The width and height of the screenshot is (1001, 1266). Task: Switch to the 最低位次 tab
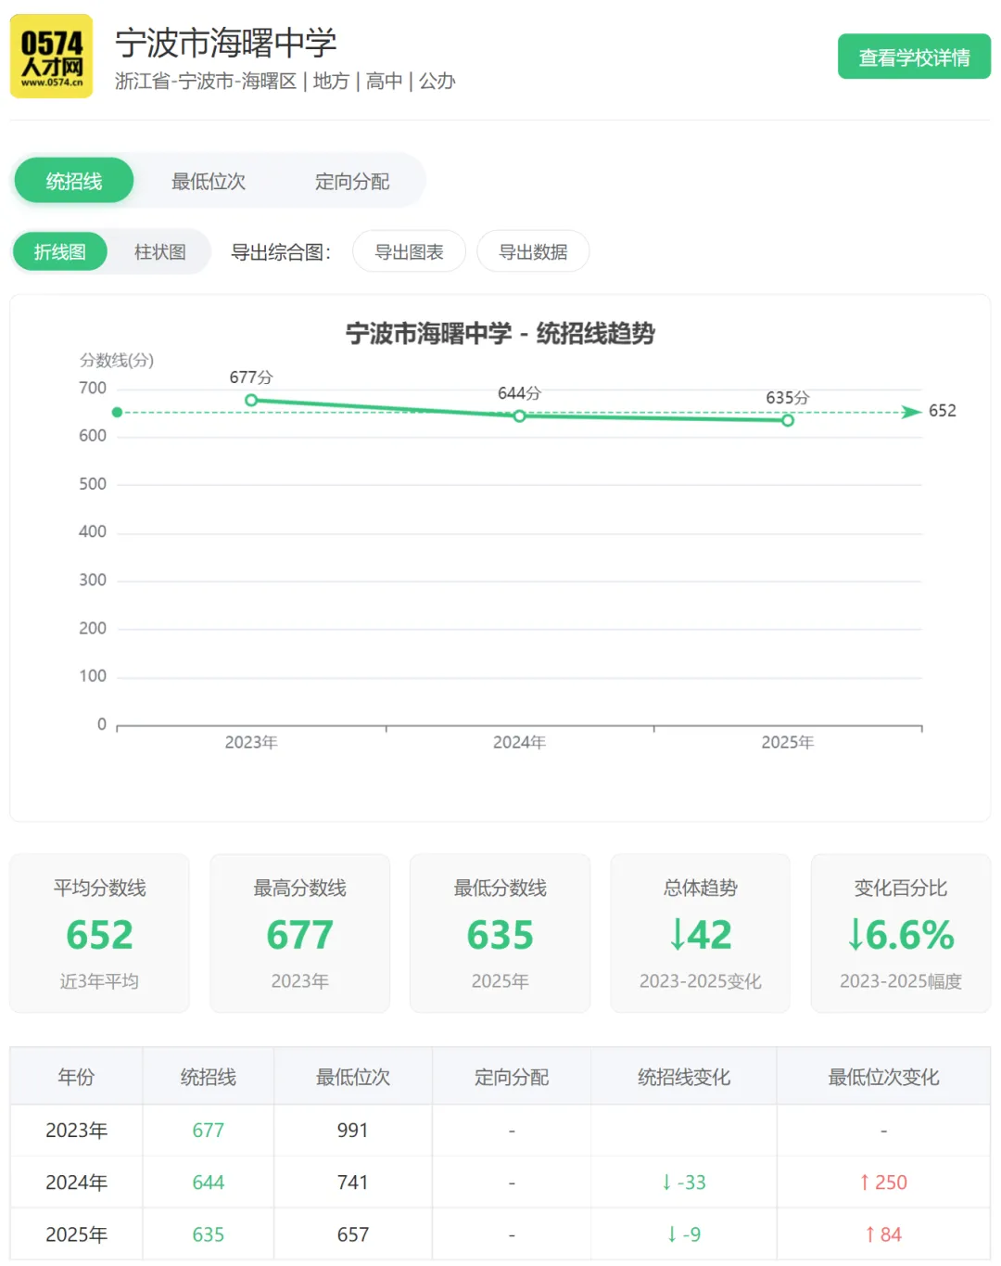point(209,181)
